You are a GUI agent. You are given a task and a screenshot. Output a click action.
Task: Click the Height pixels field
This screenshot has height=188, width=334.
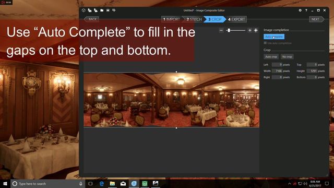312,71
